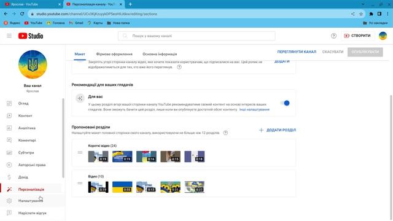Click the 0:13 video thumbnail
Viewport: 393px width, 221px height.
coord(146,187)
